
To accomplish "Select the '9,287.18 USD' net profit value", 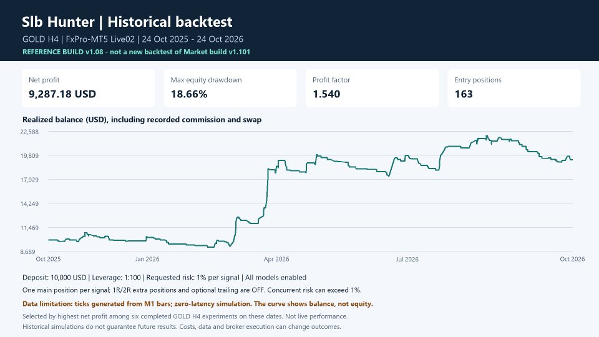I will [62, 94].
